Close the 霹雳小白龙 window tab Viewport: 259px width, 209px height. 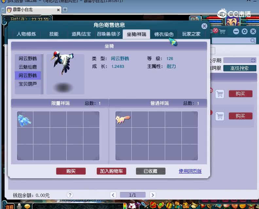pyautogui.click(x=58, y=10)
